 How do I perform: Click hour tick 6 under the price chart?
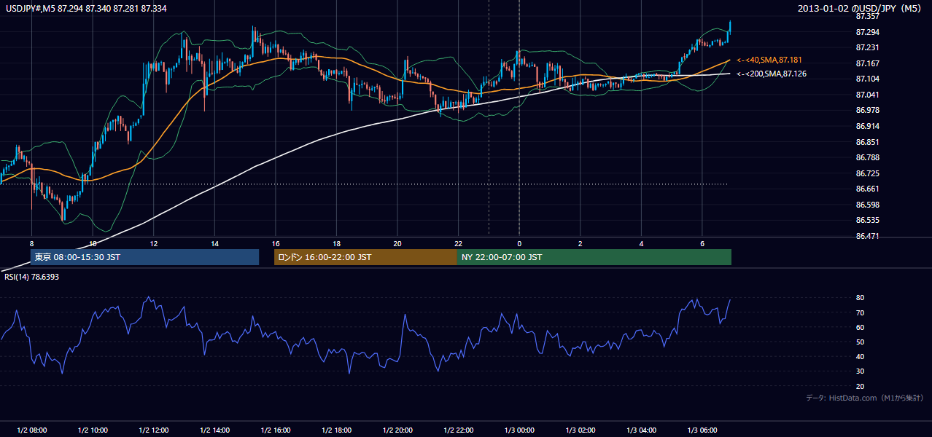point(702,243)
